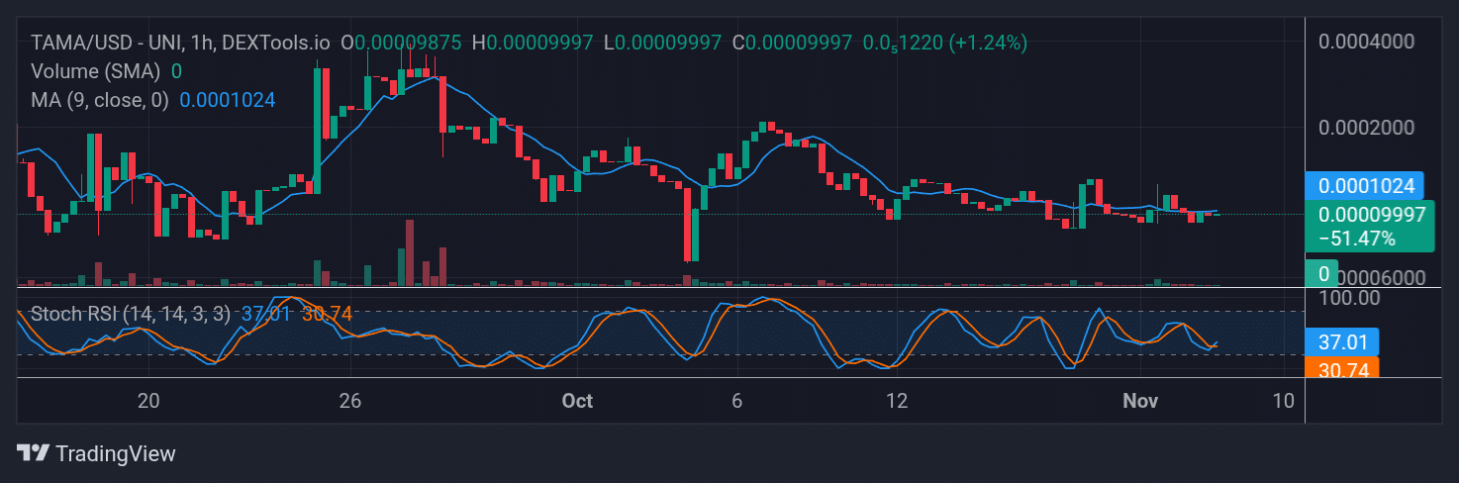Click the blue 0.0001024 MA price tag
The image size is (1459, 483).
tap(1365, 185)
